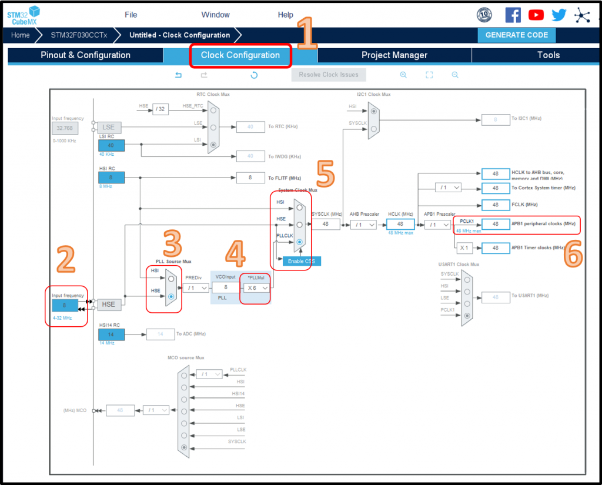Select PLLCLK on System Clock Mux
The height and width of the screenshot is (485, 602).
click(x=299, y=242)
